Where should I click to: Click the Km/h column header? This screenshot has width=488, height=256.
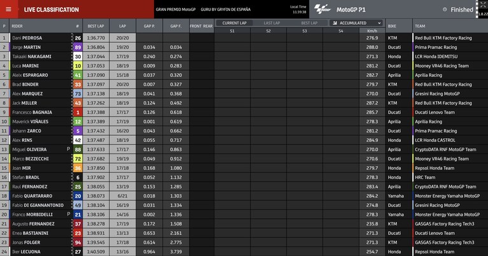[x=372, y=31]
